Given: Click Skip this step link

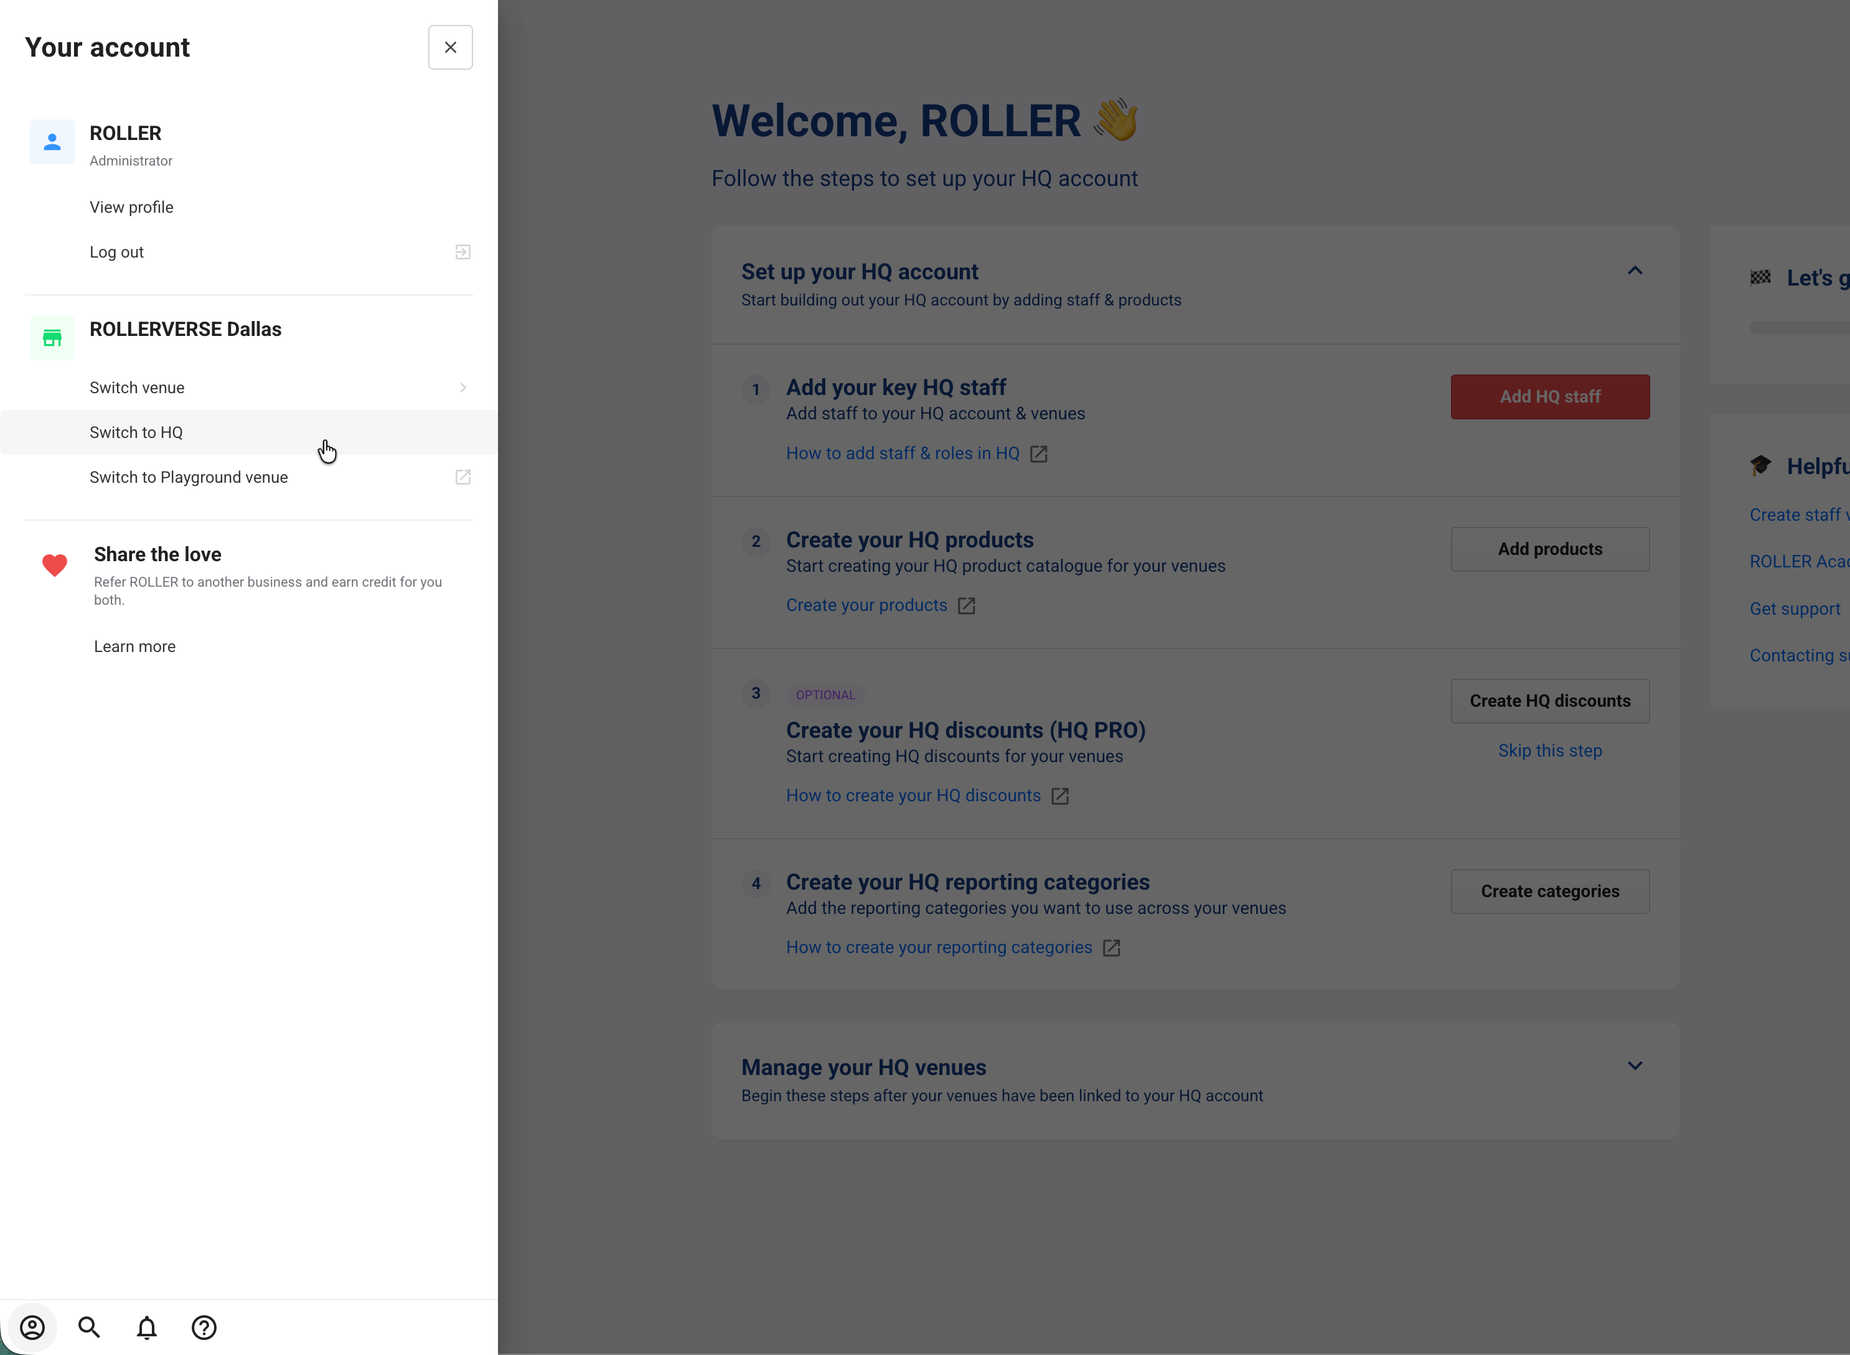Looking at the screenshot, I should click(x=1549, y=752).
